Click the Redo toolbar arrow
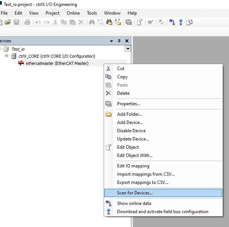Viewport: 229px width, 227px height. [x=47, y=22]
